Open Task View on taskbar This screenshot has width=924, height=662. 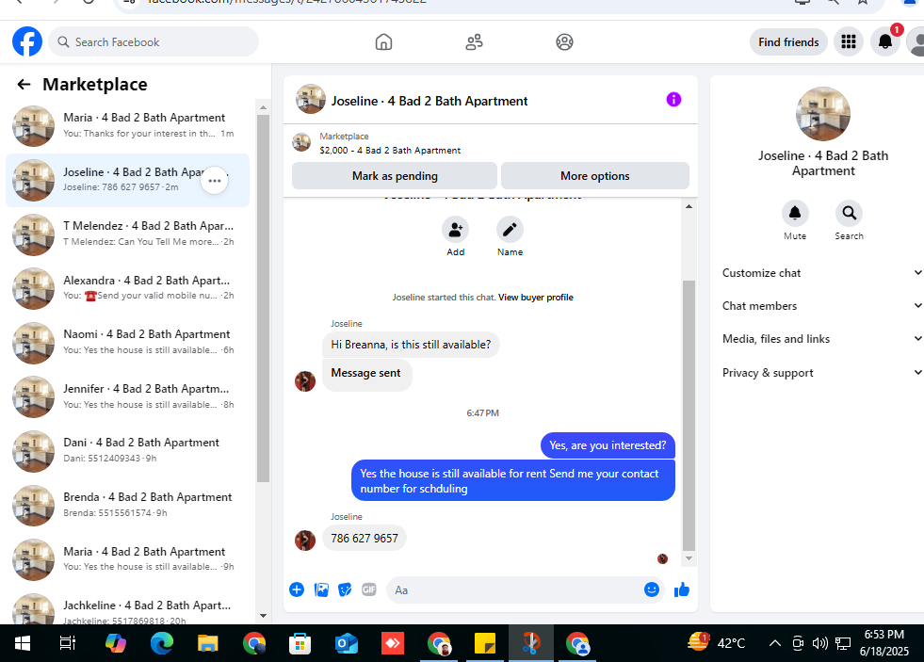[x=68, y=643]
